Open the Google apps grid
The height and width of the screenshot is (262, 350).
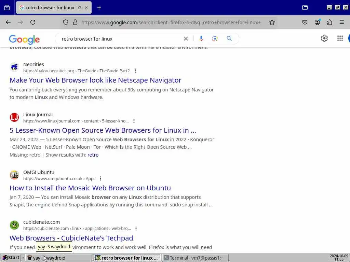340,38
